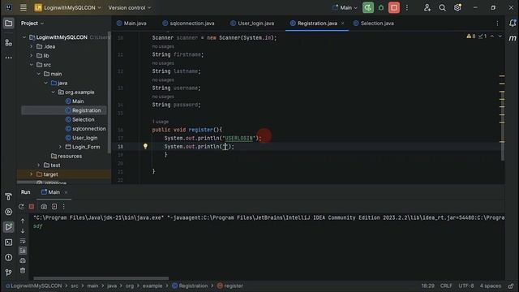
Task: Open the Notifications bell
Action: click(x=513, y=24)
